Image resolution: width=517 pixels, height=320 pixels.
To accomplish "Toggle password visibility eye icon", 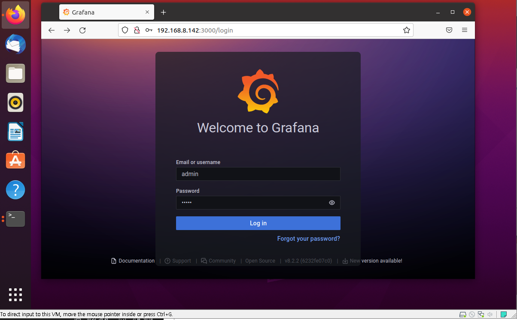I will 332,203.
